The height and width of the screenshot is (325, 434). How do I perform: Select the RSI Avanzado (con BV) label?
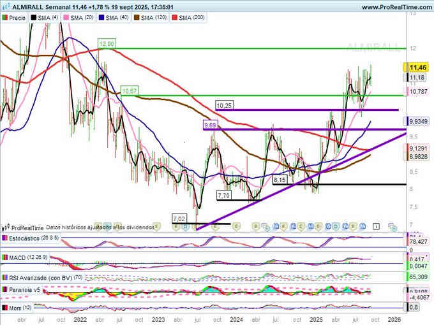coord(46,278)
